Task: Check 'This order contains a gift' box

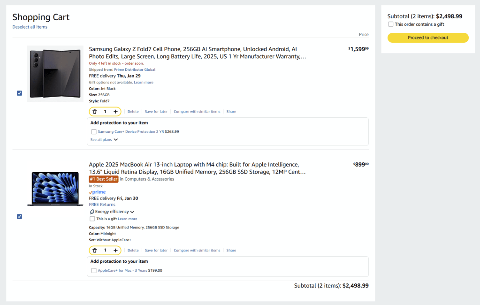Action: pyautogui.click(x=391, y=24)
